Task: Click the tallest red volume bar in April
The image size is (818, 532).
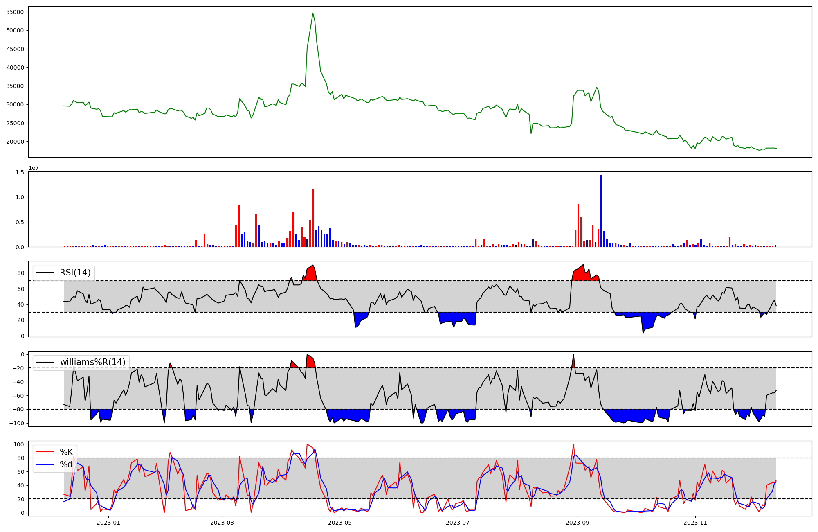Action: pyautogui.click(x=313, y=218)
